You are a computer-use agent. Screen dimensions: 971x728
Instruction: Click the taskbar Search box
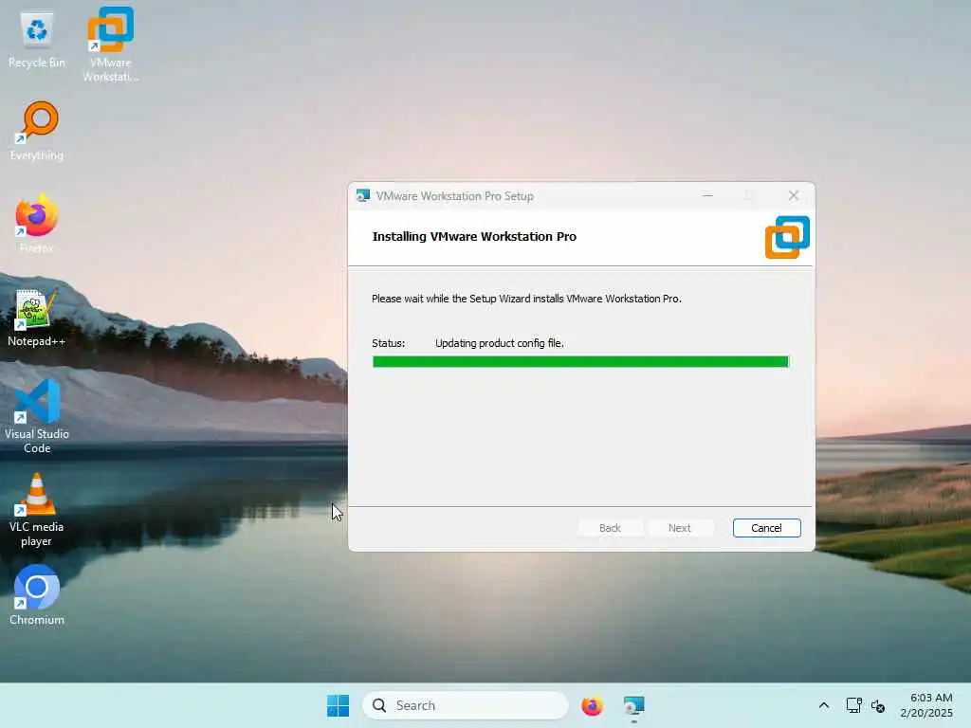pos(466,705)
